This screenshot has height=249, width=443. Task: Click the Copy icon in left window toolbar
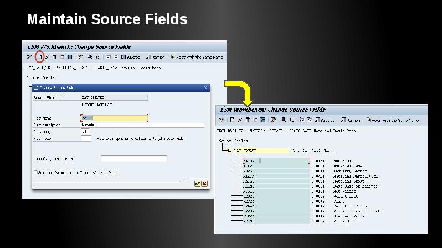pos(62,57)
